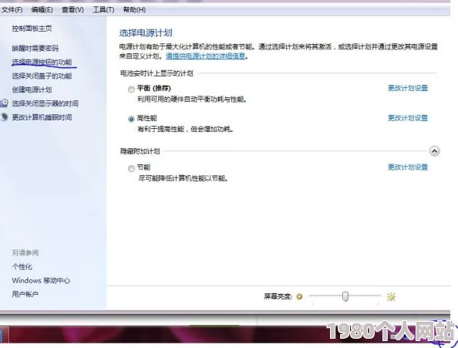Open the power plan detailed info link
This screenshot has height=348, width=458.
pos(206,56)
